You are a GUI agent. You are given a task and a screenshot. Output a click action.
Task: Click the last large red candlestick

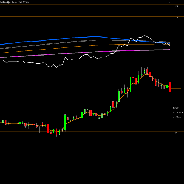[170, 87]
